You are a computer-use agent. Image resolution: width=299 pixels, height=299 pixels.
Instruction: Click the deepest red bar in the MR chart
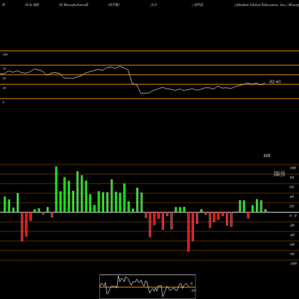pyautogui.click(x=188, y=232)
